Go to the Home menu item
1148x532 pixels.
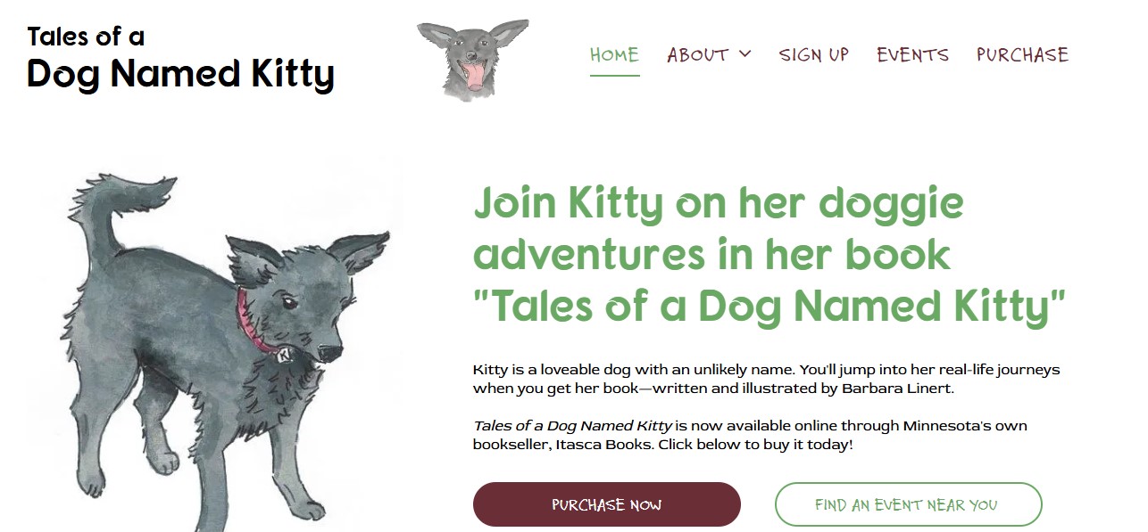click(614, 55)
